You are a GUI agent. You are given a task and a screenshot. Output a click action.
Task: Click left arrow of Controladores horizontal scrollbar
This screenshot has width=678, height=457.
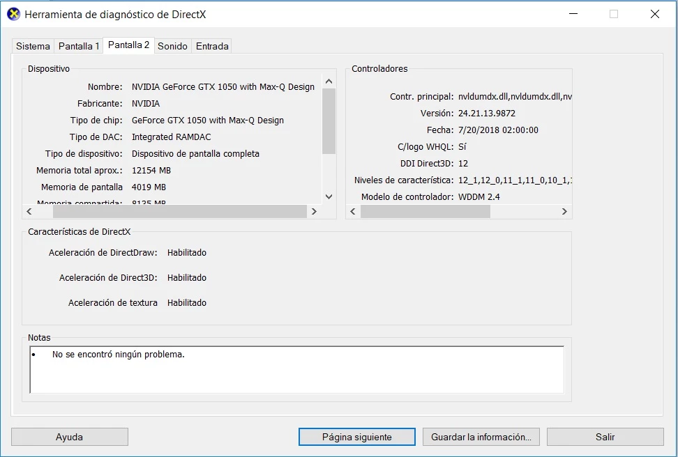[353, 211]
